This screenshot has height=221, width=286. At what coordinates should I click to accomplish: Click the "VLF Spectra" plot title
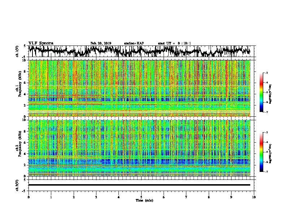41,43
